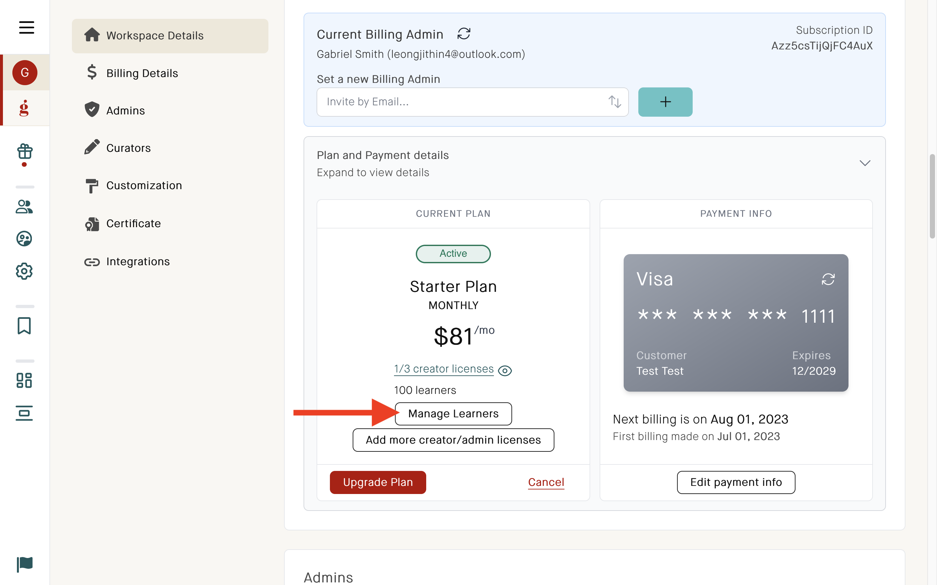Open the palette face icon in sidebar
The width and height of the screenshot is (937, 585).
pyautogui.click(x=24, y=239)
